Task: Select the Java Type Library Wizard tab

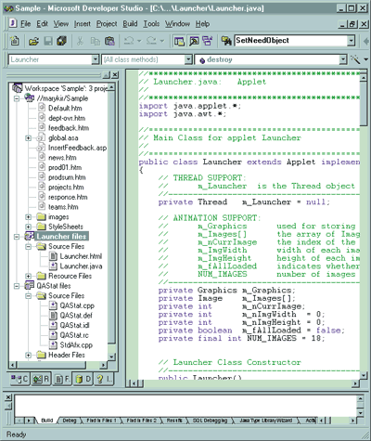Action: coord(266,421)
